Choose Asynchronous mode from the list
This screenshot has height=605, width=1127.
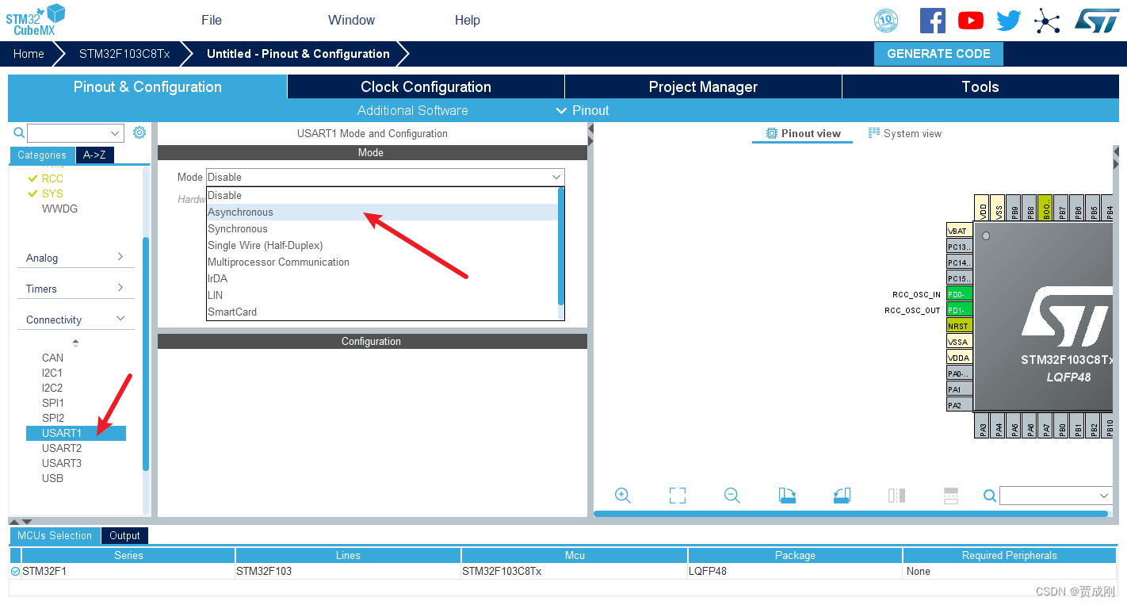(x=382, y=212)
